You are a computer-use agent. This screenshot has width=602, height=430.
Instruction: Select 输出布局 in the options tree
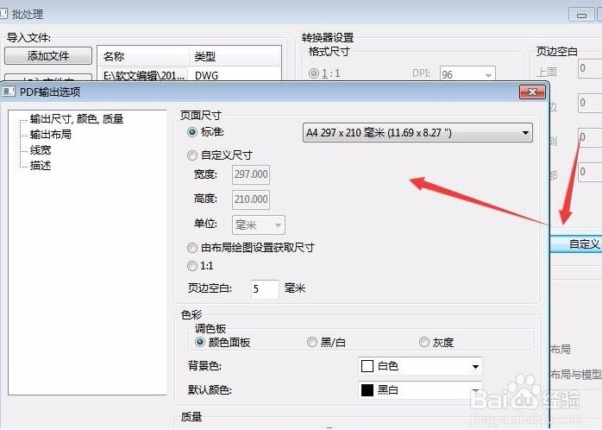[50, 134]
